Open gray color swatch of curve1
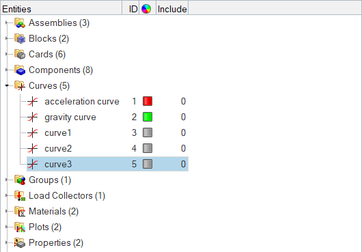This screenshot has width=362, height=252. click(x=148, y=132)
